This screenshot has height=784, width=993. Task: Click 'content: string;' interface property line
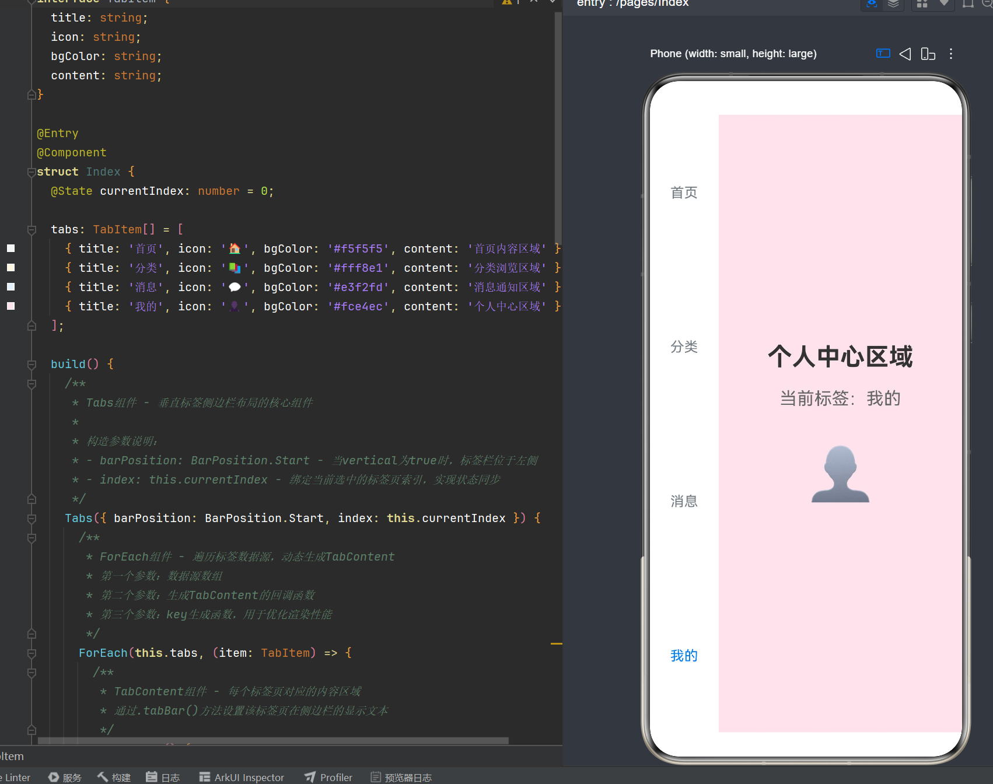coord(106,76)
